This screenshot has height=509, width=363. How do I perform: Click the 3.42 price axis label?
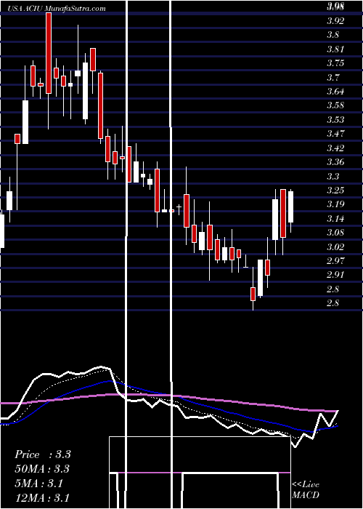coord(335,148)
